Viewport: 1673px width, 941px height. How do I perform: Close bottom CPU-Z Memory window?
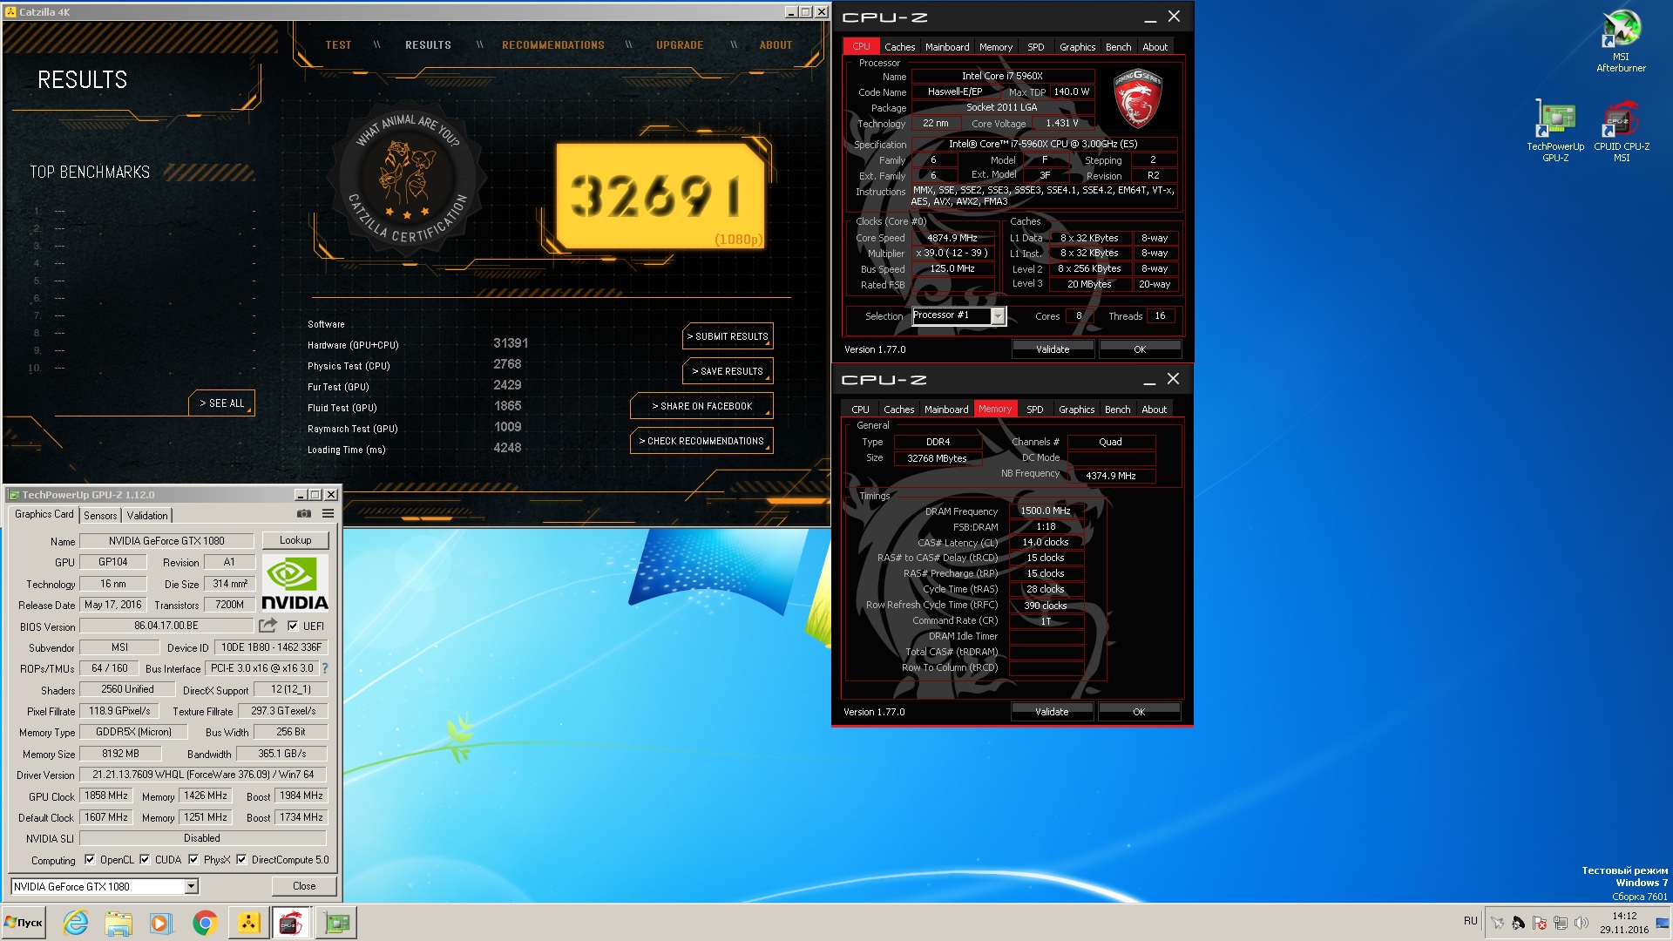point(1173,379)
